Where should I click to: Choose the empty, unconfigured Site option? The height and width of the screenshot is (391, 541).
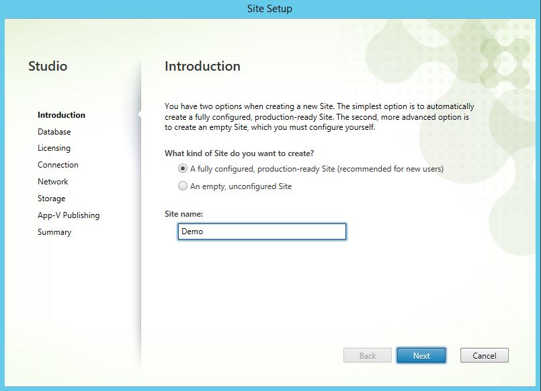click(x=183, y=186)
